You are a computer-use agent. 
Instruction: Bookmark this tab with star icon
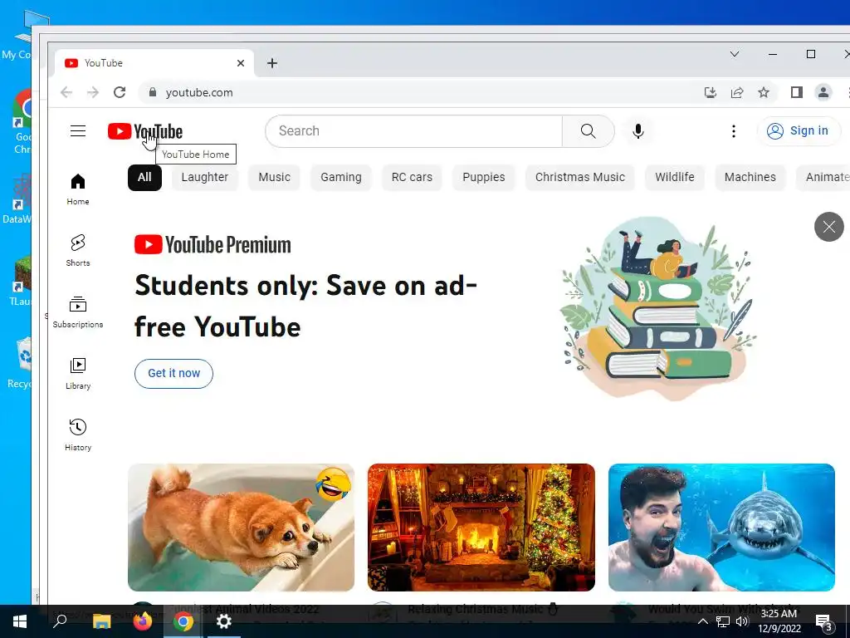764,92
